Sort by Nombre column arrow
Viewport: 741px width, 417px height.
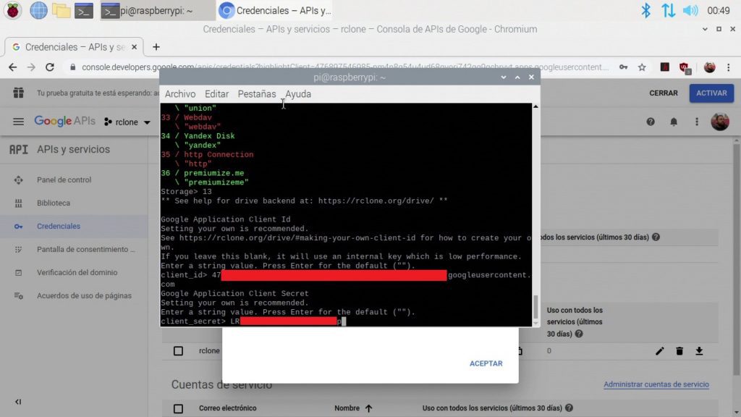tap(368, 408)
